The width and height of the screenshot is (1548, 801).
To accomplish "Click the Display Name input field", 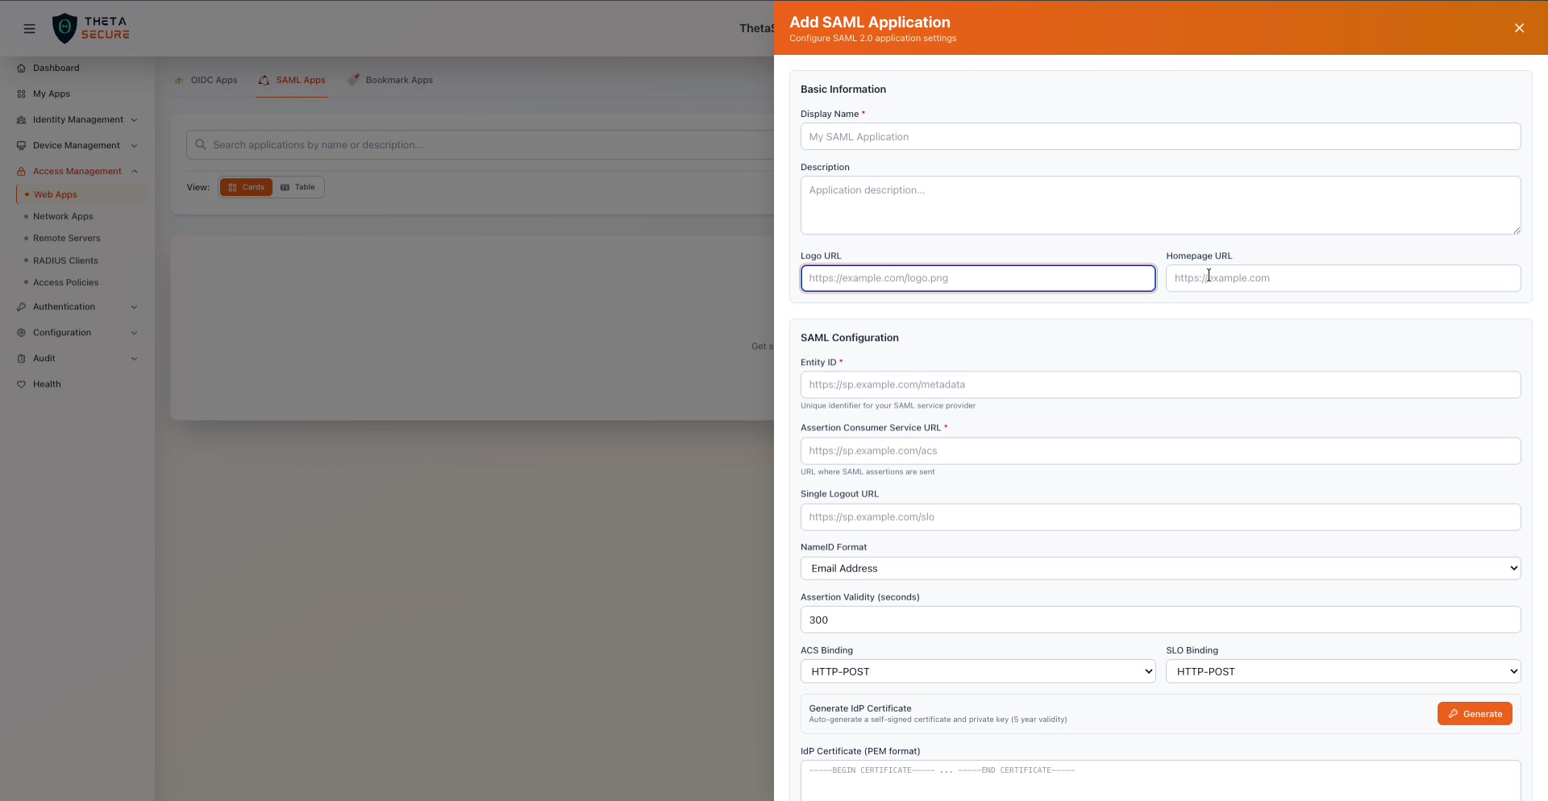I will coord(1159,136).
